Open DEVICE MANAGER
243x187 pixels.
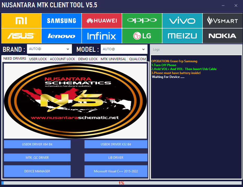37,171
